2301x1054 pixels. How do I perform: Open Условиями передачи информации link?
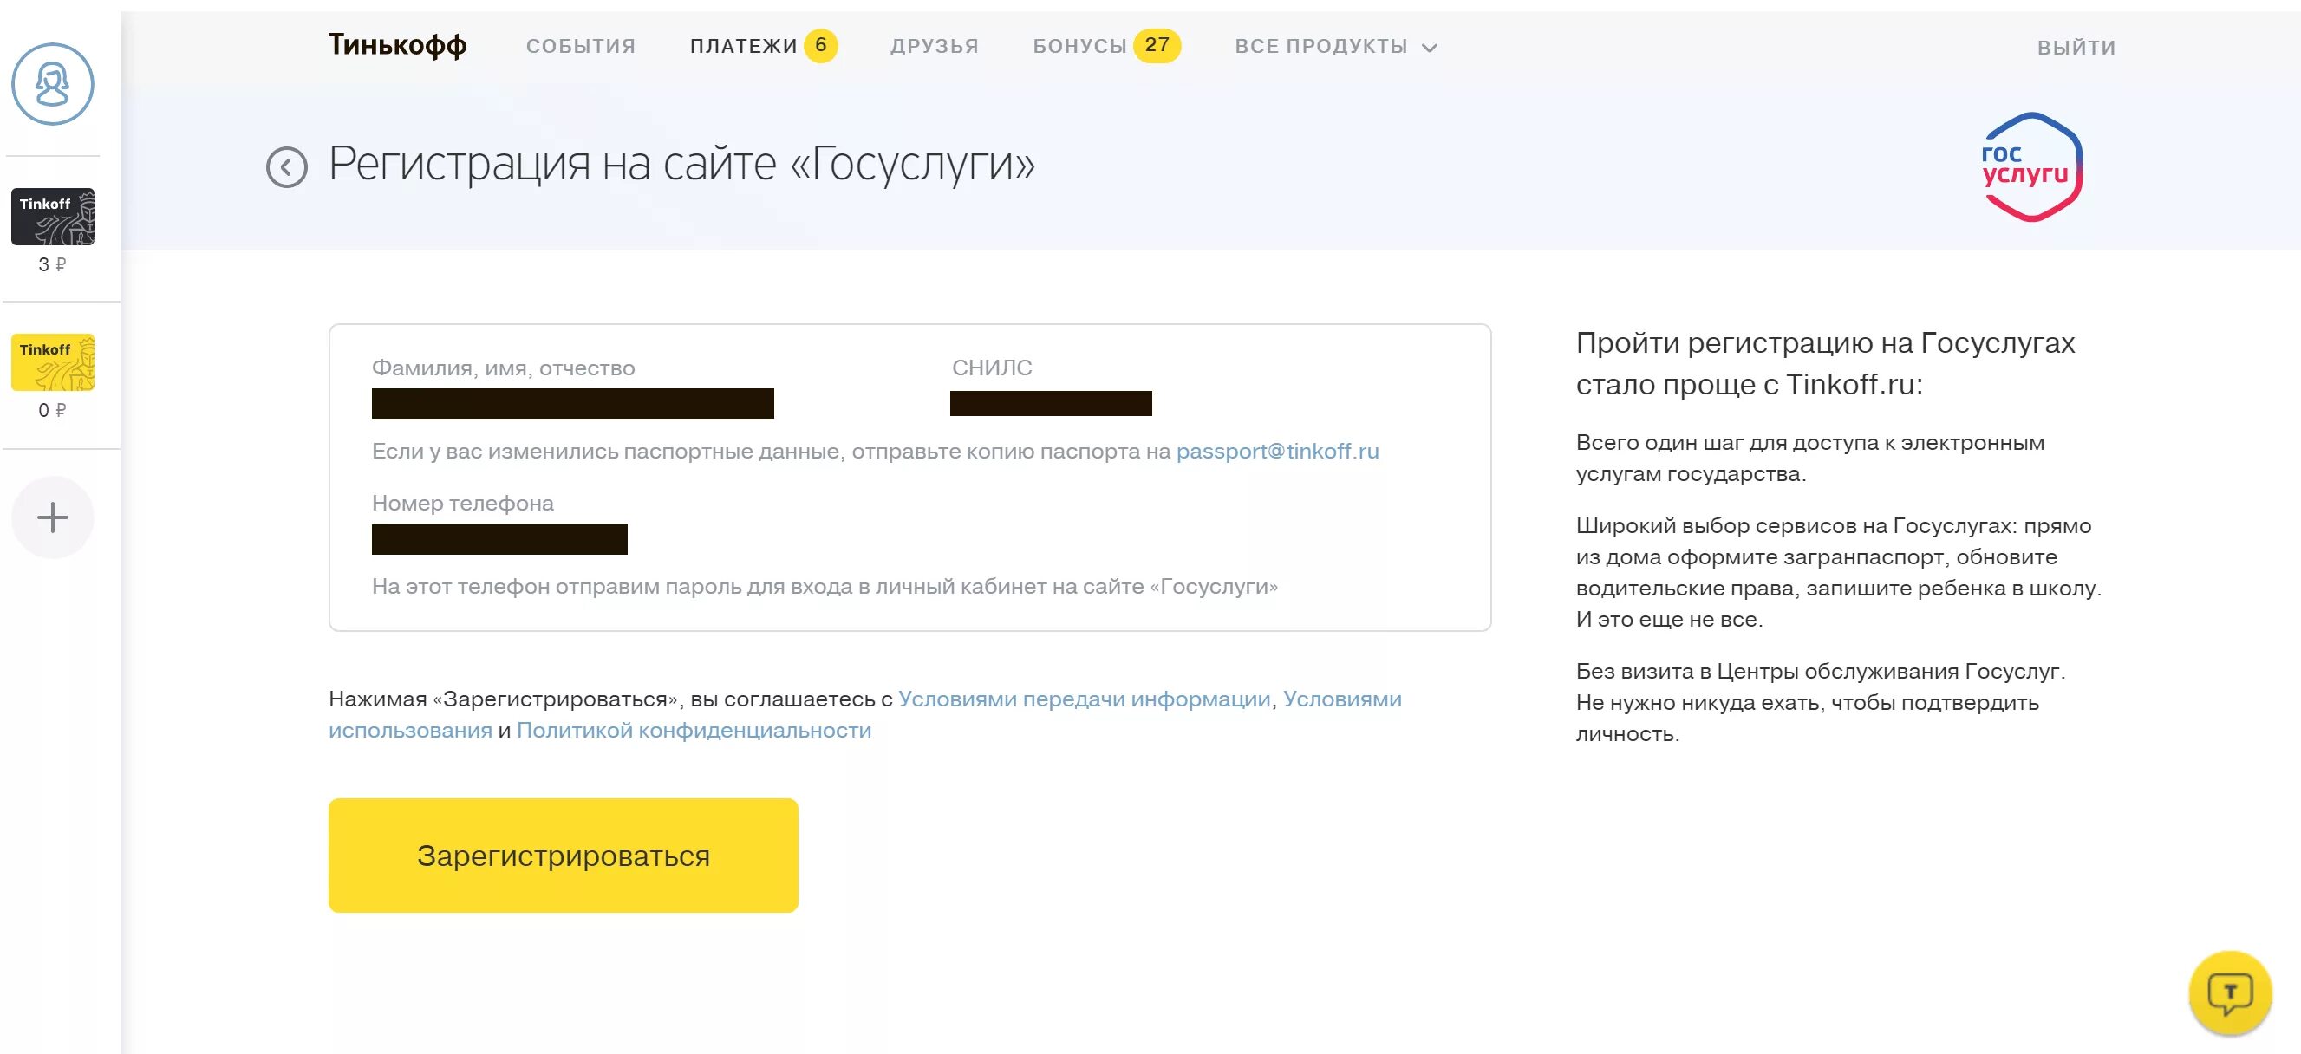pos(1085,699)
